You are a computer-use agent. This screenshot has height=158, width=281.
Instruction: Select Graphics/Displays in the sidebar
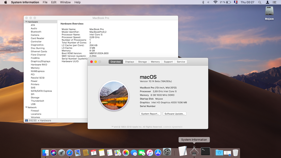(40, 61)
